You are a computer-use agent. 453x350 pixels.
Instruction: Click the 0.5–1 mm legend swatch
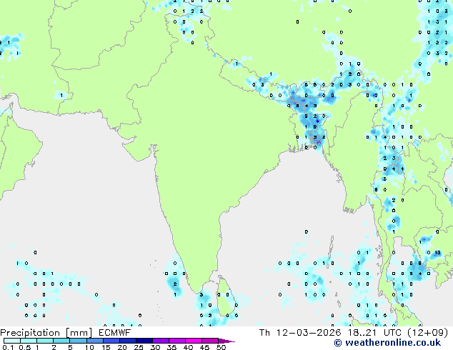[x=29, y=341]
